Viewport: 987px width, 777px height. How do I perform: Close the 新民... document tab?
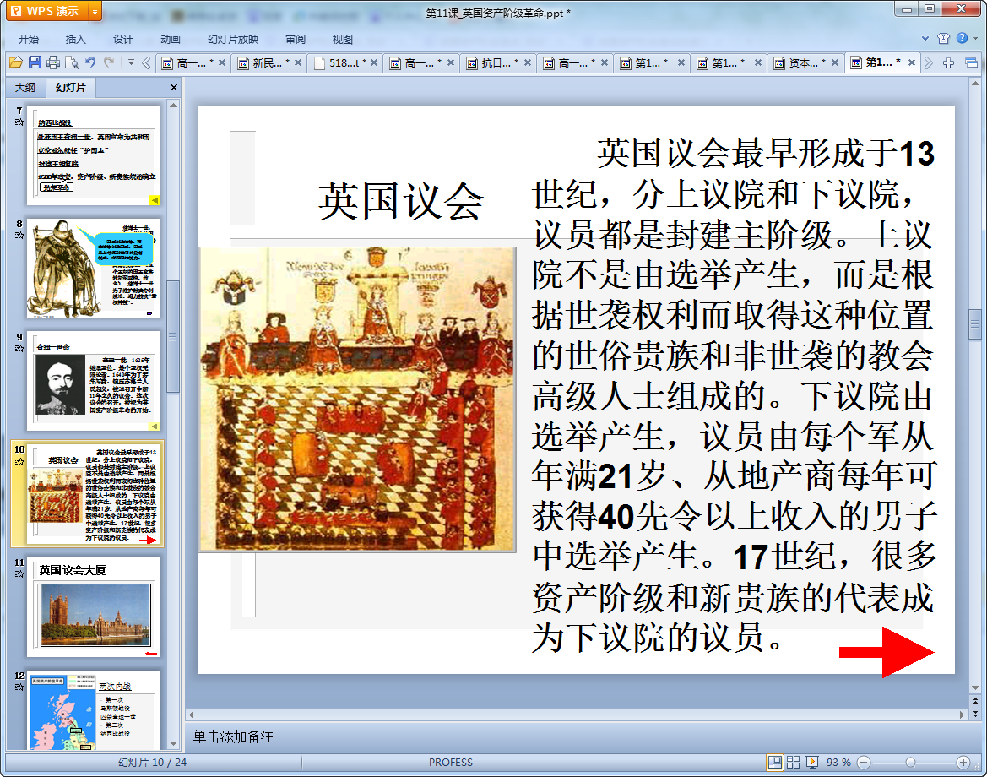click(x=298, y=63)
